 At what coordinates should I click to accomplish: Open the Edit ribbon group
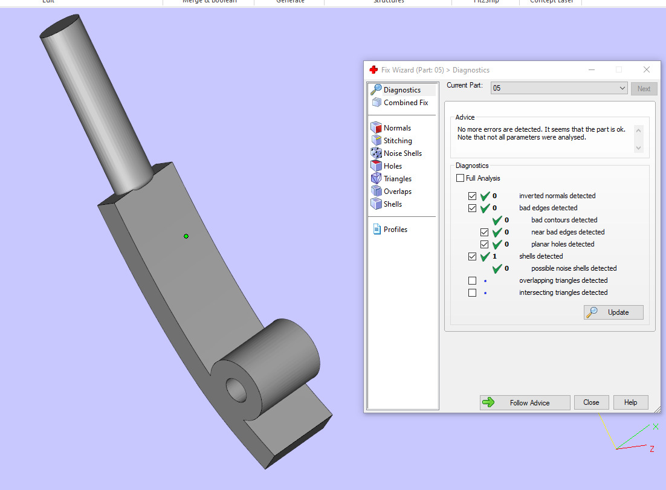point(48,2)
